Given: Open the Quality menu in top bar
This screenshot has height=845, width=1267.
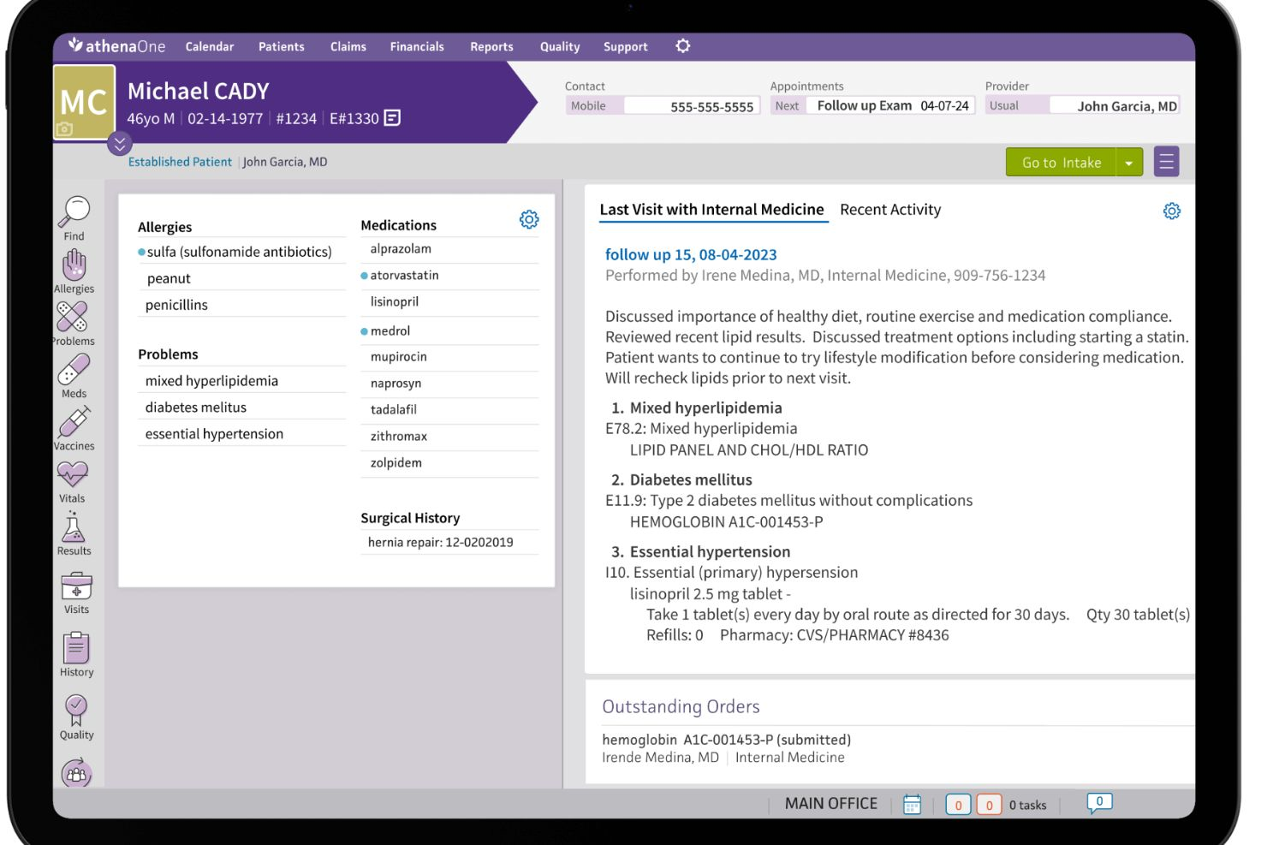Looking at the screenshot, I should click(560, 46).
